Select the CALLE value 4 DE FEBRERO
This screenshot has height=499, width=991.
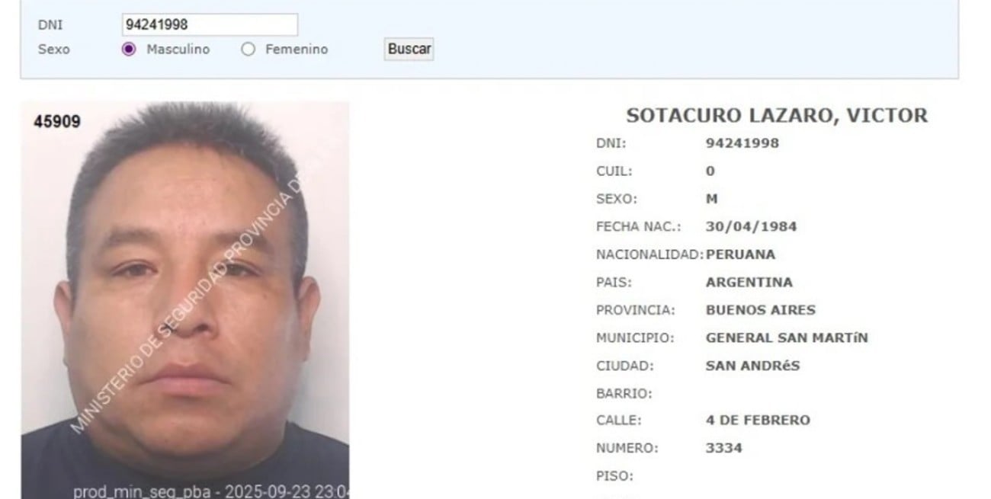[x=758, y=420]
